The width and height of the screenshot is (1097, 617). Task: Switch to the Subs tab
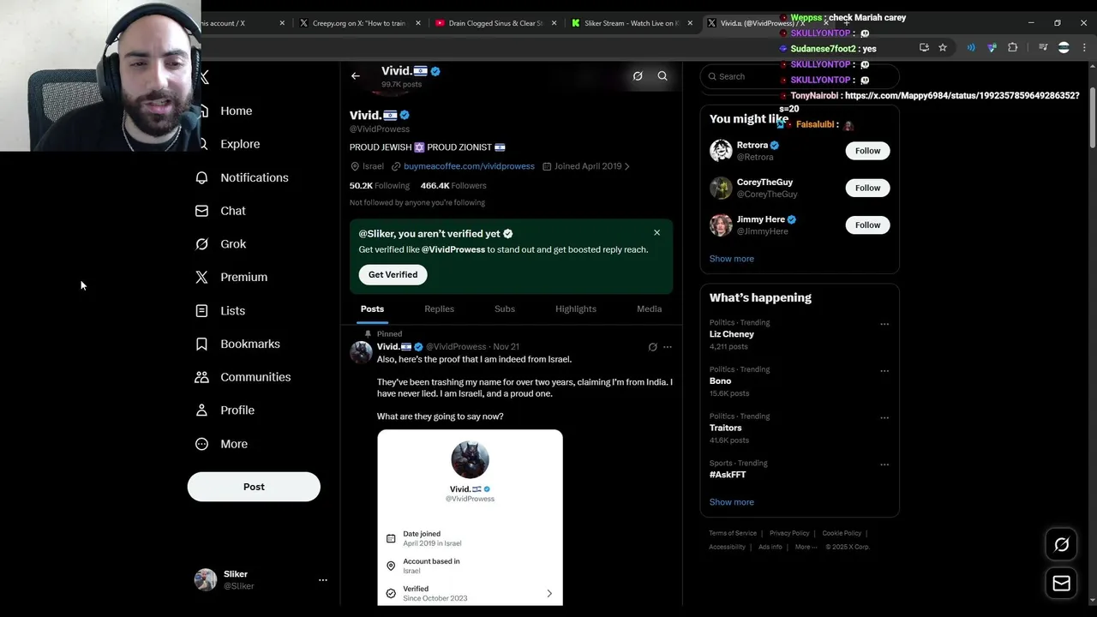[505, 308]
